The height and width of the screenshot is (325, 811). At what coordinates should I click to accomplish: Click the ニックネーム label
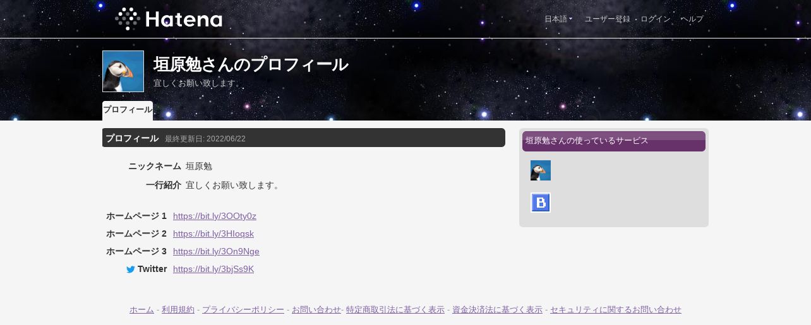click(x=155, y=166)
